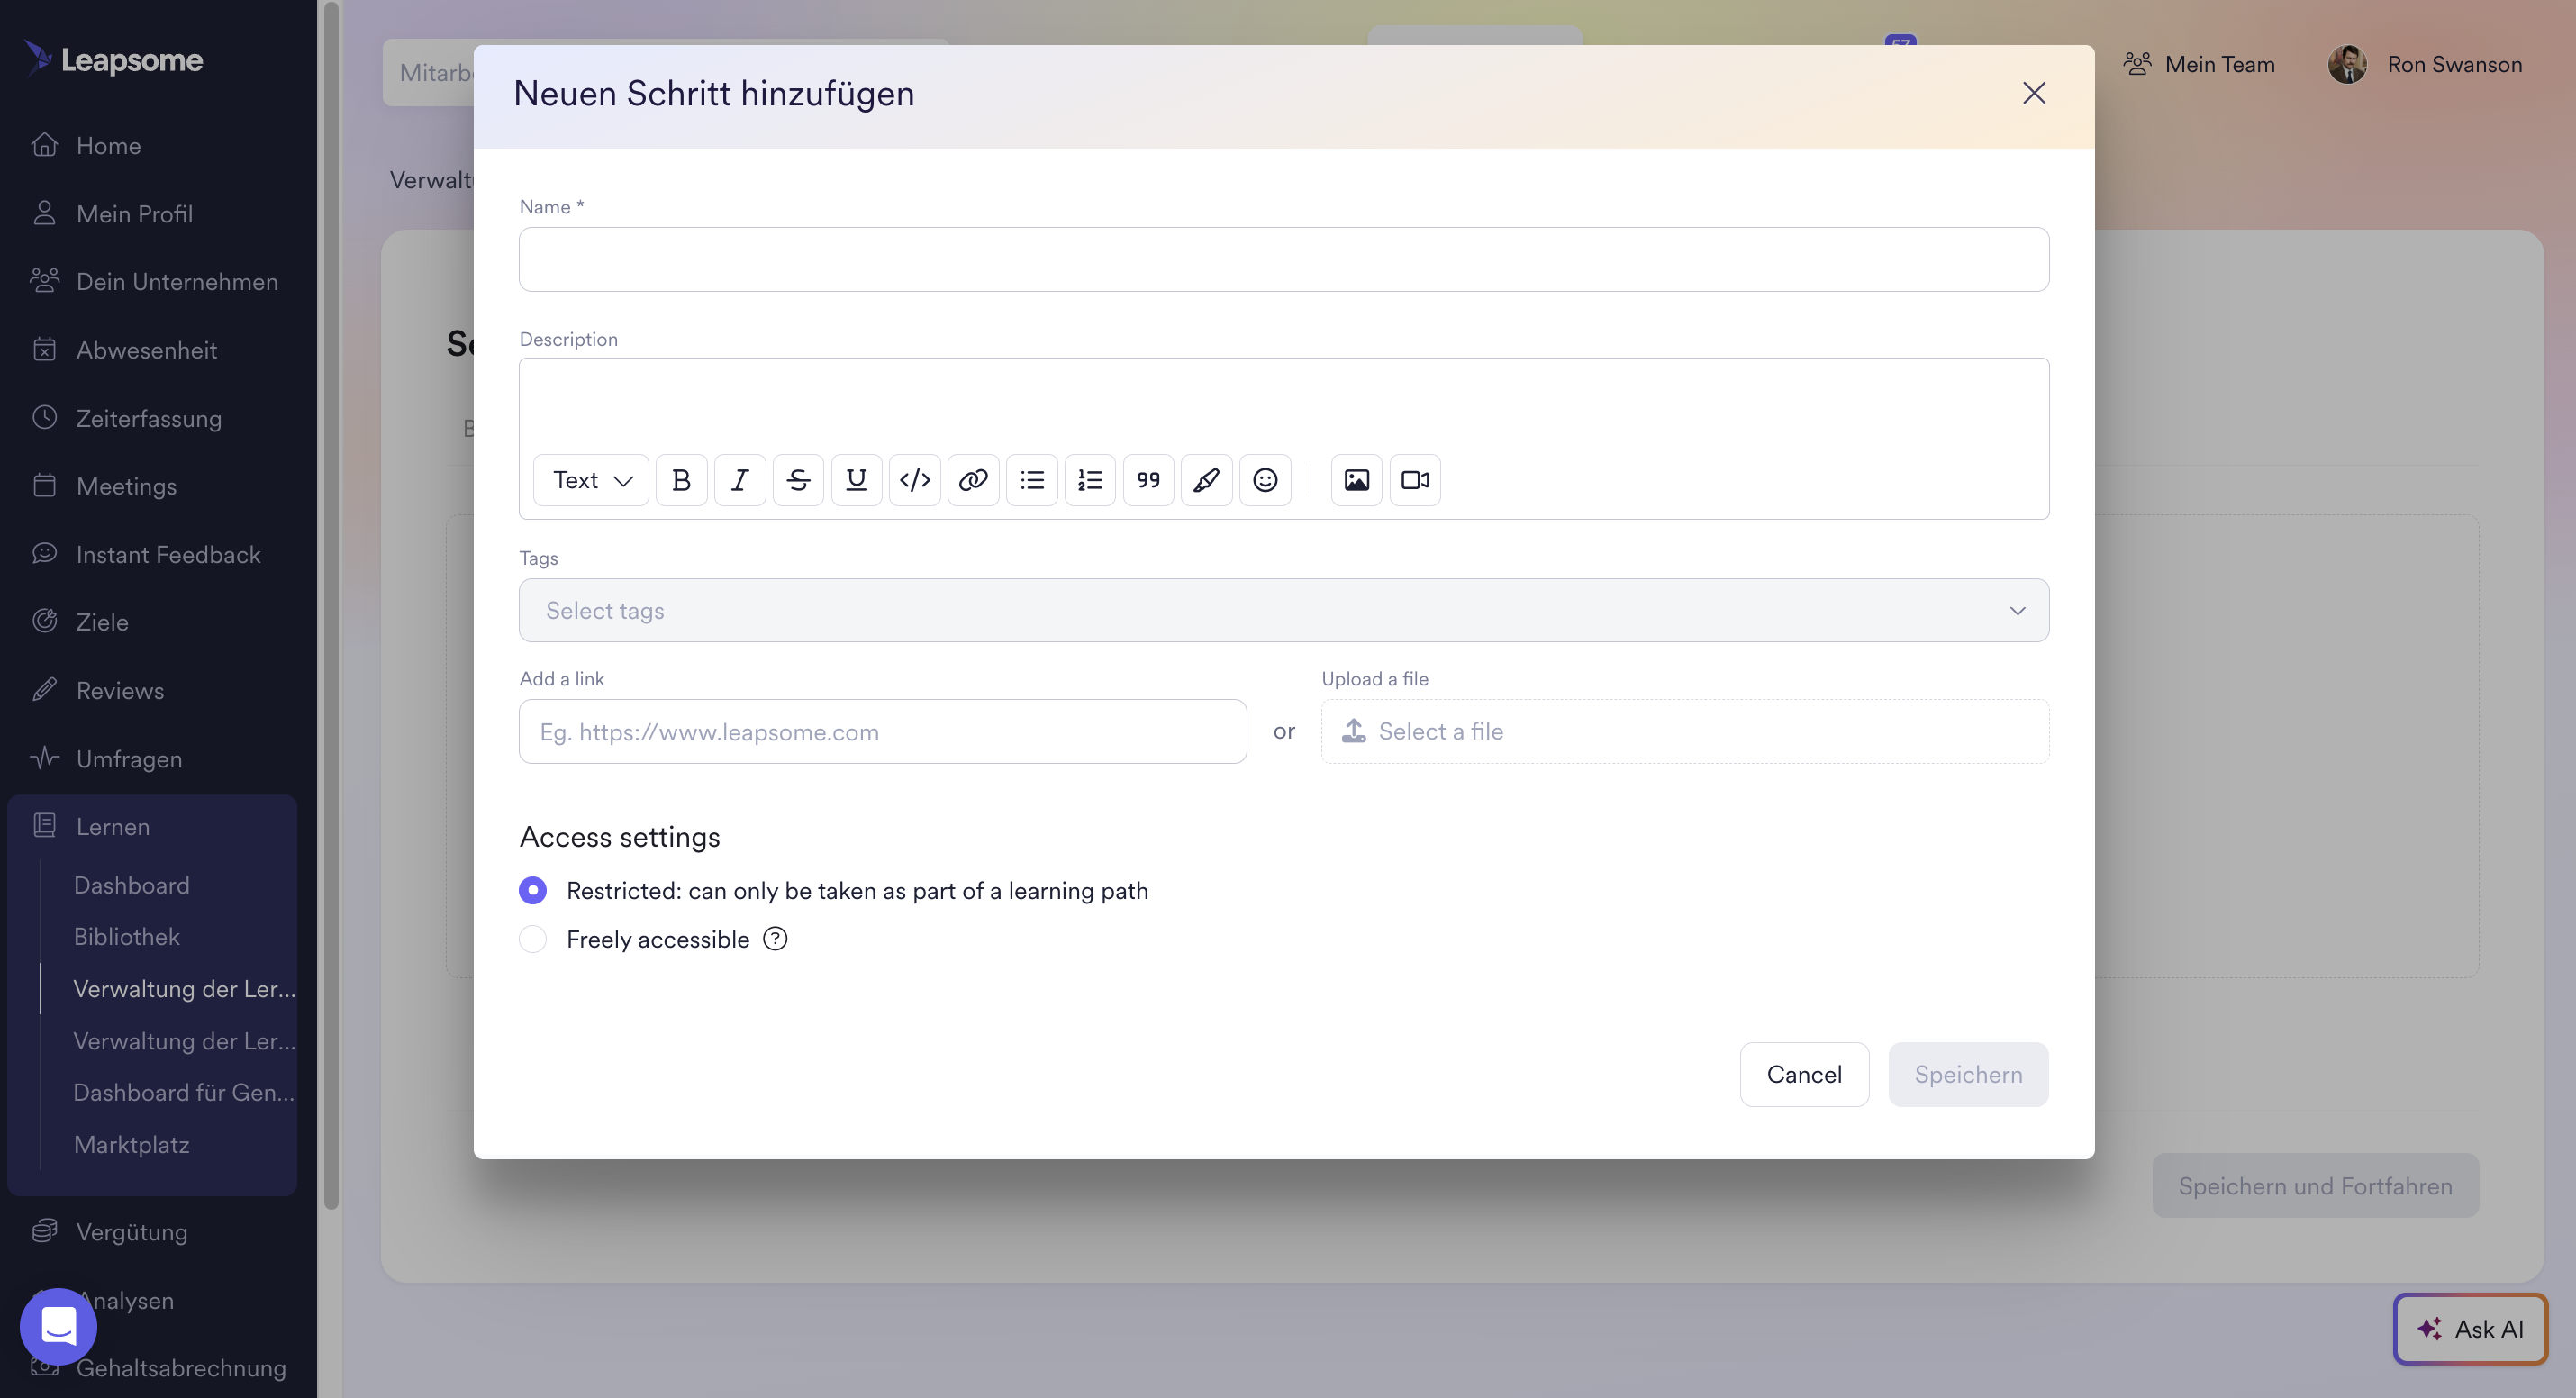Click the Home house icon
This screenshot has height=1398, width=2576.
click(44, 145)
